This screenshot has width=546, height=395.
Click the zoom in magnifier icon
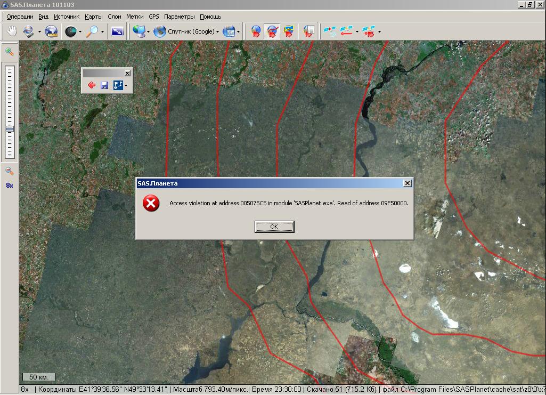[10, 52]
